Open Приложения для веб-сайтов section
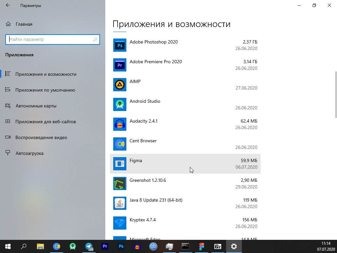 (x=53, y=122)
